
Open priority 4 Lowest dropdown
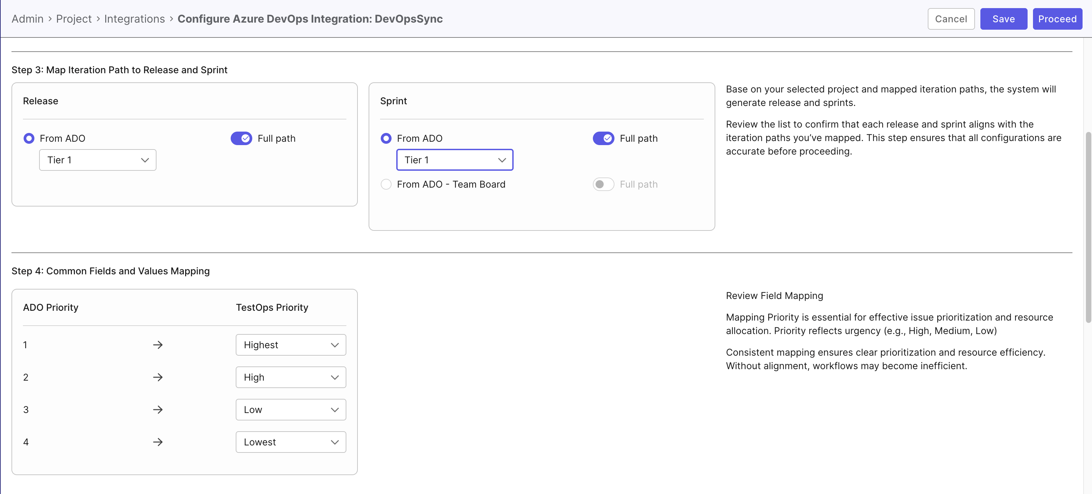click(x=291, y=442)
